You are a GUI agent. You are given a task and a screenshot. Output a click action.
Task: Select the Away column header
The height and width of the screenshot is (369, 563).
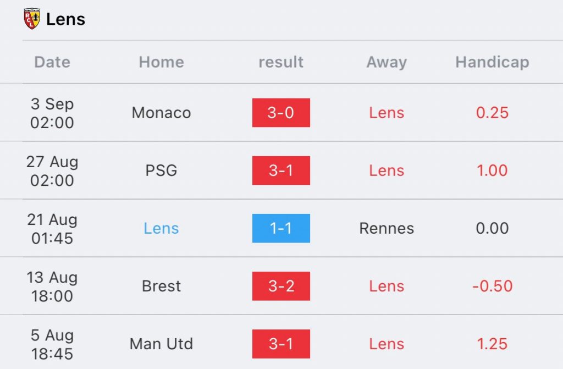387,62
